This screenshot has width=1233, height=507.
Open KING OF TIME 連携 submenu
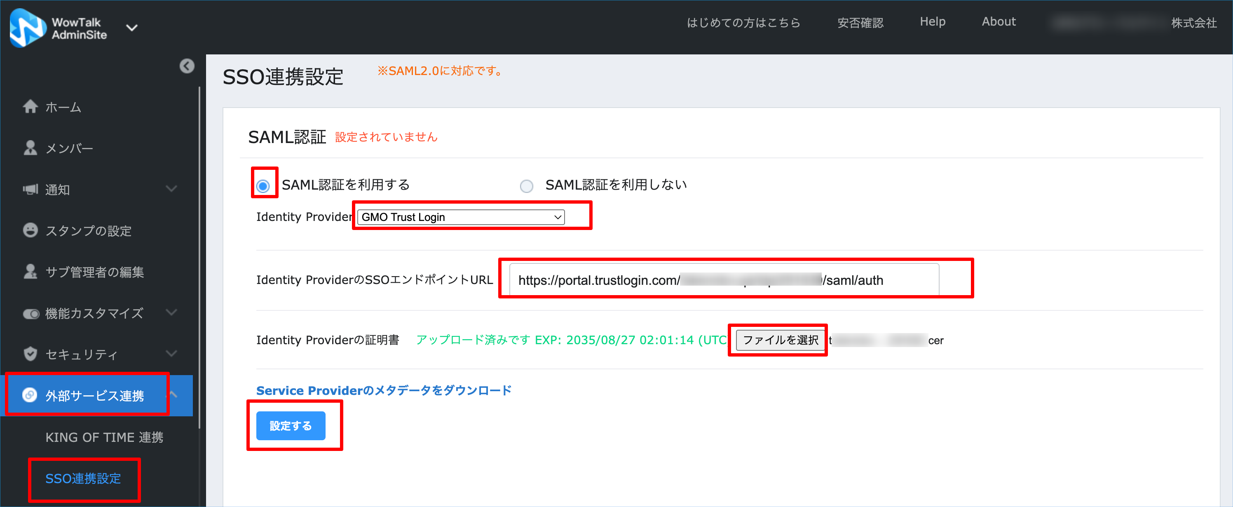click(x=104, y=437)
